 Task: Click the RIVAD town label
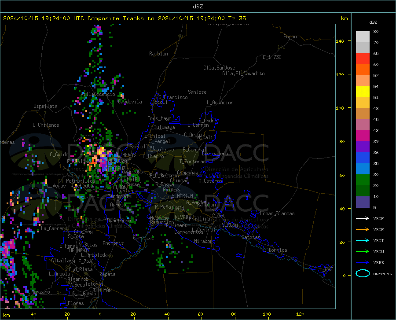point(181,217)
